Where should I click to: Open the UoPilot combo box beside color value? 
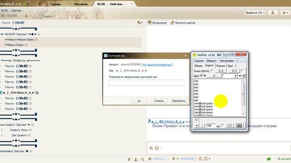[x=230, y=76]
